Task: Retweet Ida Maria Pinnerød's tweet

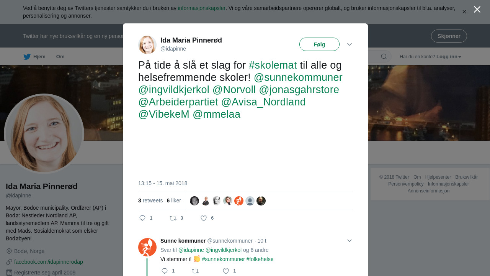Action: (x=173, y=218)
